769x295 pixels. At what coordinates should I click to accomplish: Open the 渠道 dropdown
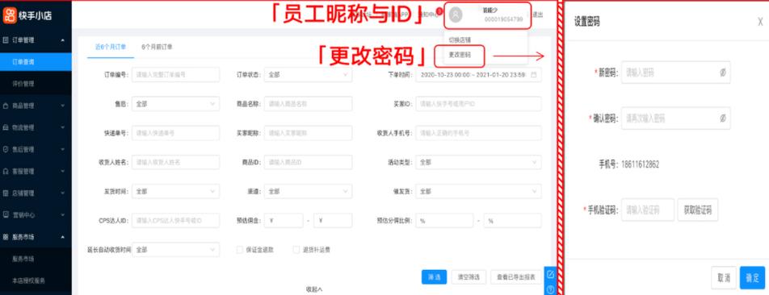point(308,191)
